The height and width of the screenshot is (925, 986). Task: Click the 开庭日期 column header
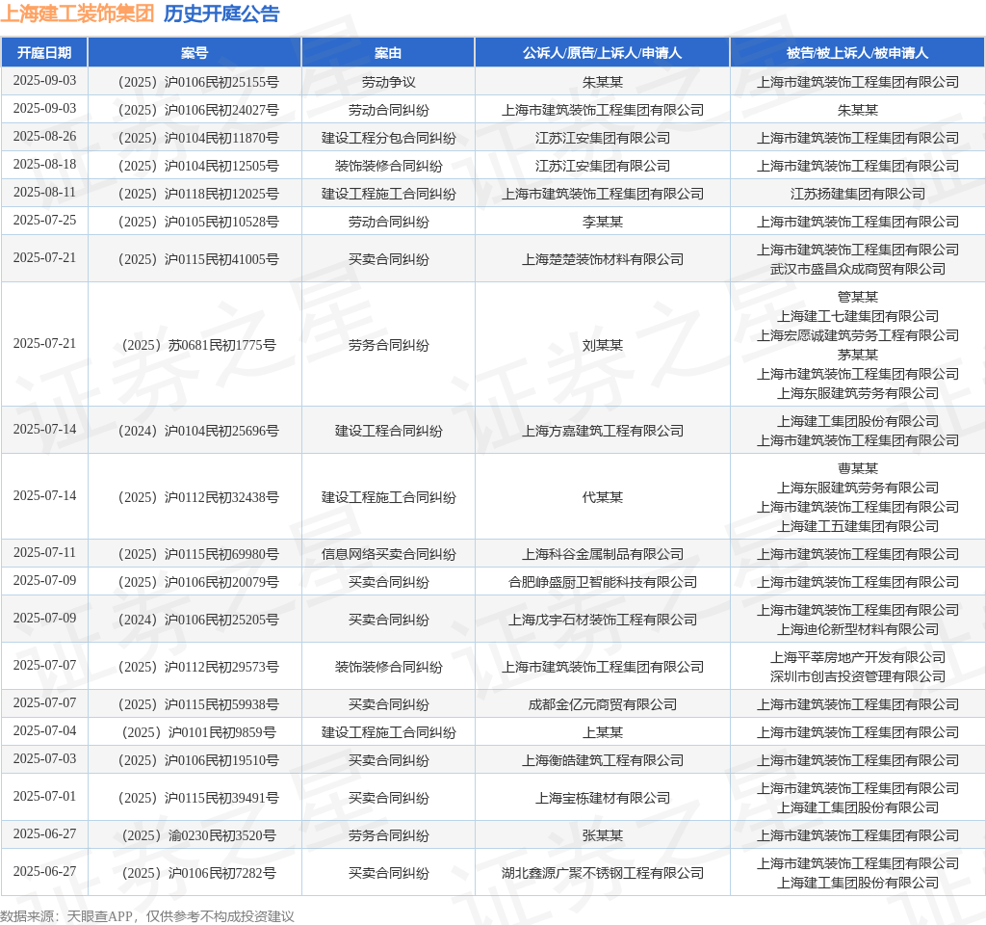click(x=44, y=53)
